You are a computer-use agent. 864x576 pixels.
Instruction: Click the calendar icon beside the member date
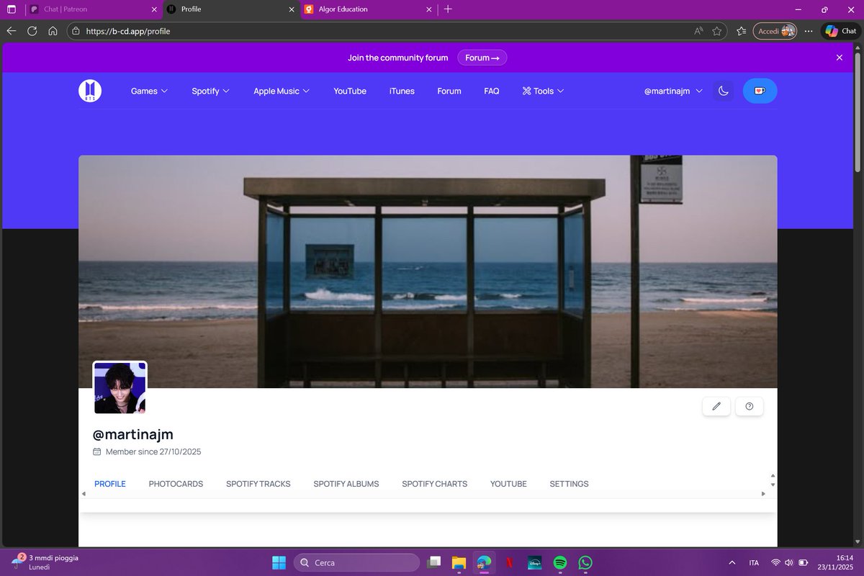(x=96, y=451)
